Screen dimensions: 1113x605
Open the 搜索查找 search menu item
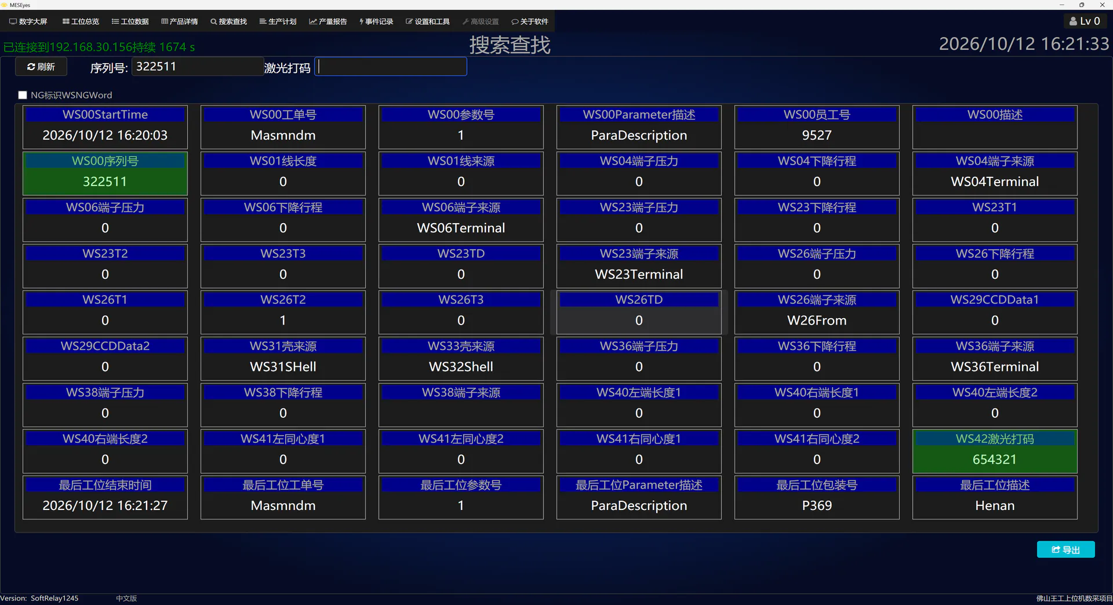tap(228, 21)
